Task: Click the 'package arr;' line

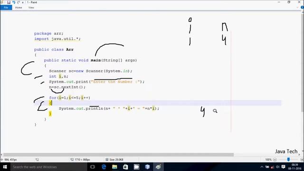Action: pyautogui.click(x=48, y=33)
